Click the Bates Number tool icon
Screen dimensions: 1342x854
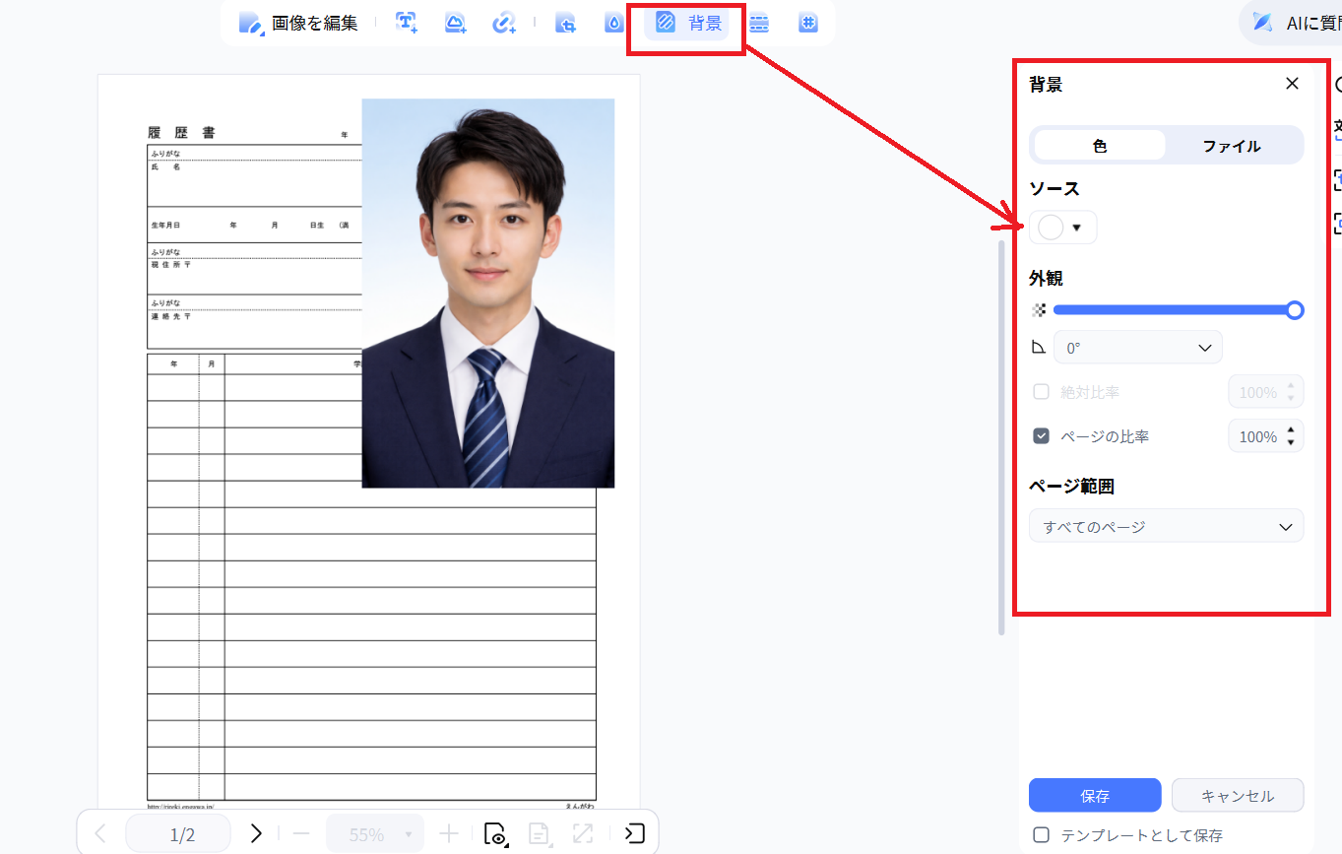[x=808, y=24]
